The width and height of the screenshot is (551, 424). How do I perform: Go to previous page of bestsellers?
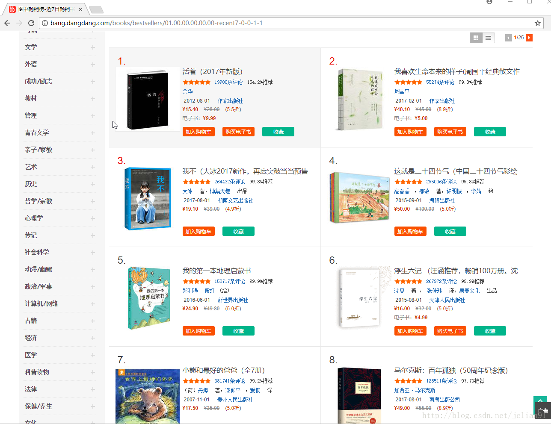click(508, 38)
